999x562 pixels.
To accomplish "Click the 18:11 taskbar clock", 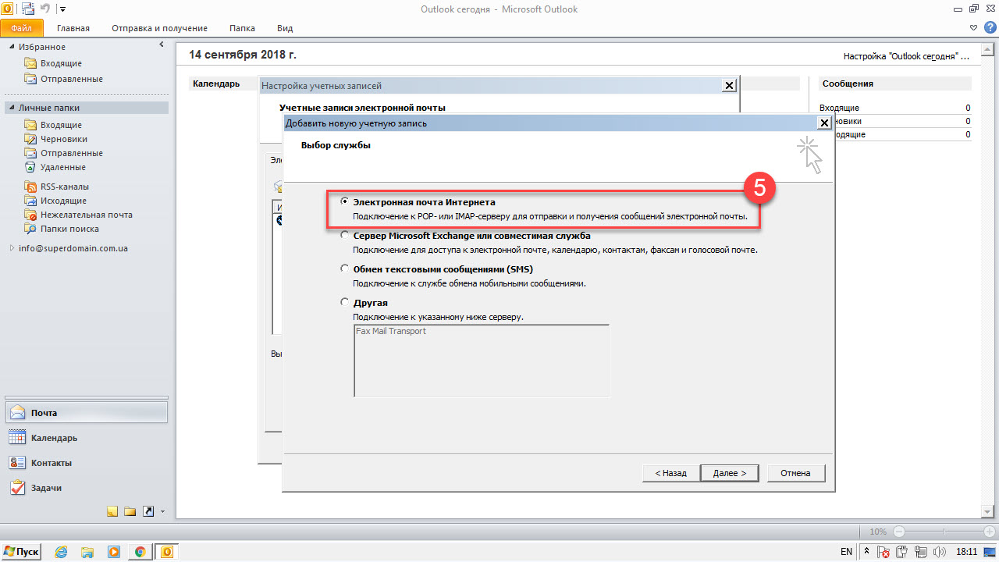I will click(x=967, y=552).
